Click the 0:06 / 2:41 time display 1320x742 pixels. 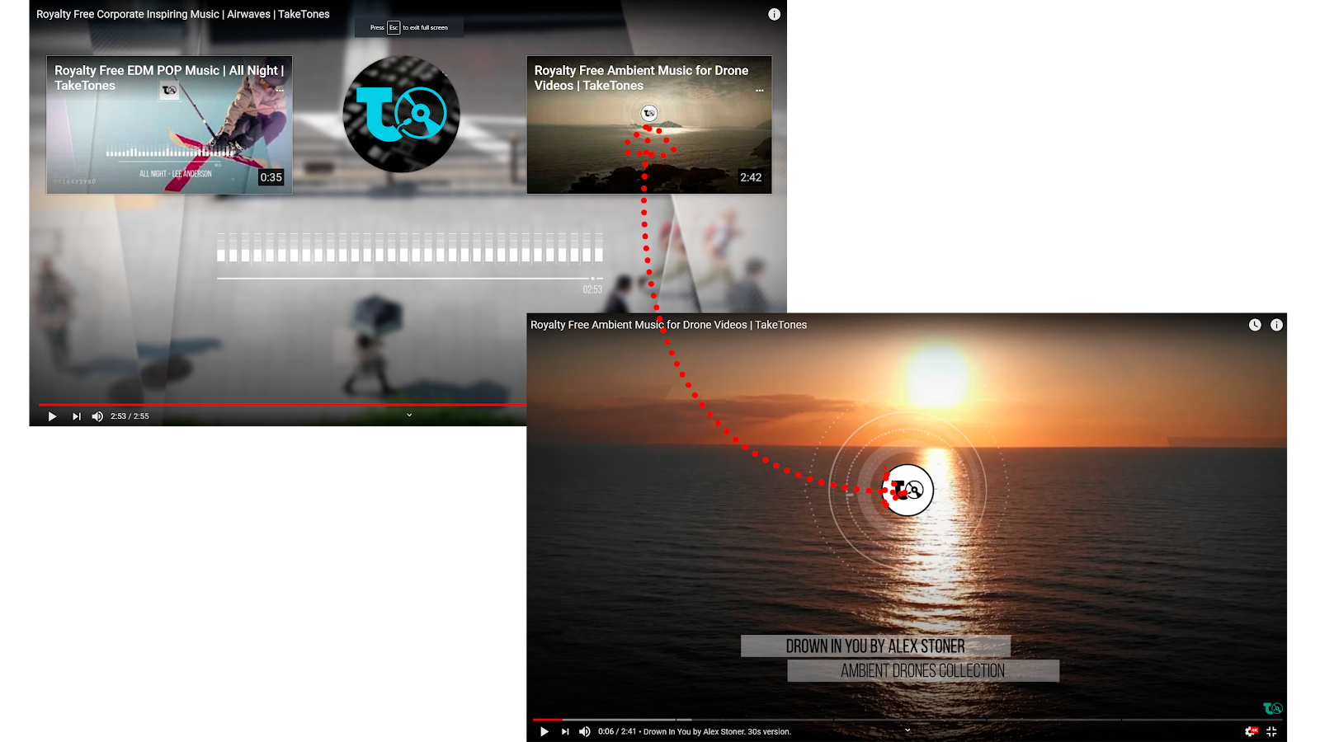click(x=617, y=731)
